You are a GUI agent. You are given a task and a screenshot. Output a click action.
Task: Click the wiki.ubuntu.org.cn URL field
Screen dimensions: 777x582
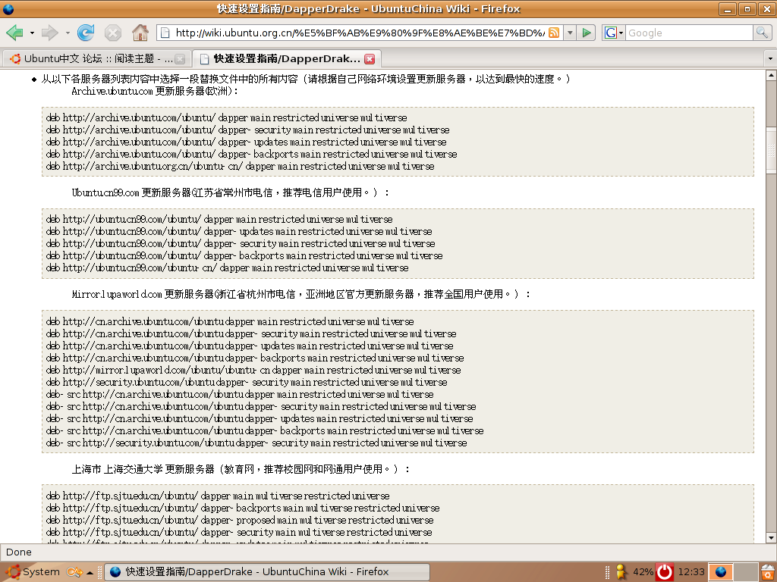360,33
